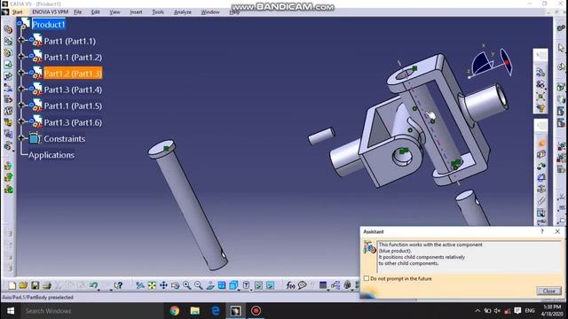Open File Explorer from the taskbar

click(x=195, y=311)
